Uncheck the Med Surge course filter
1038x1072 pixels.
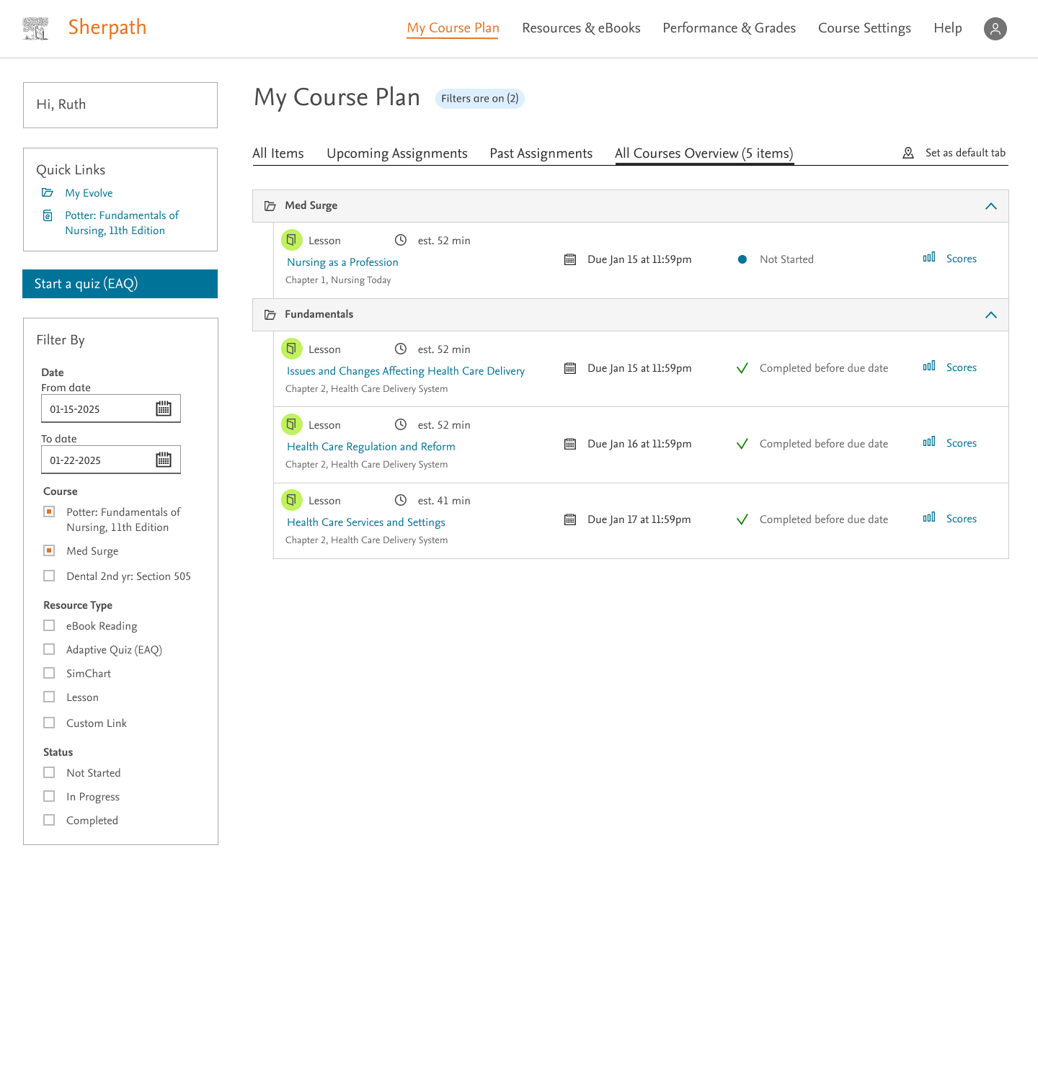tap(49, 550)
